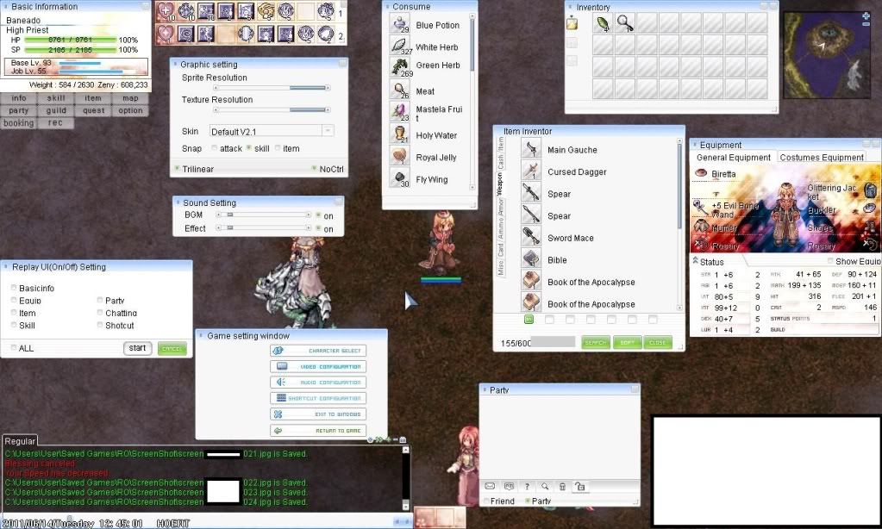This screenshot has width=882, height=529.
Task: Click the magnifying glass item in Inventory
Action: 624,23
